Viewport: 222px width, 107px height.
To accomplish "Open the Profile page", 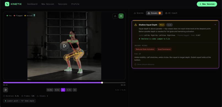I will pos(75,4).
